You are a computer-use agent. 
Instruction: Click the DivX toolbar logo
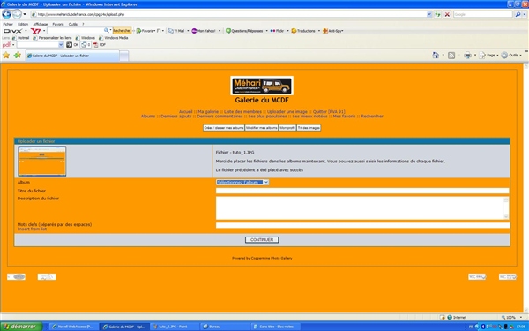pos(13,31)
